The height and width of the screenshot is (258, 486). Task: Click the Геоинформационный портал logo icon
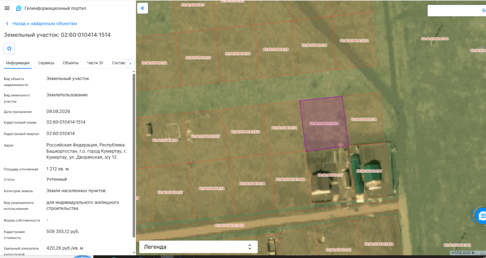point(19,8)
